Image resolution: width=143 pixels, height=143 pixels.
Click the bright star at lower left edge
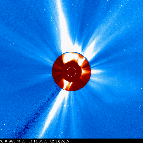point(4,125)
